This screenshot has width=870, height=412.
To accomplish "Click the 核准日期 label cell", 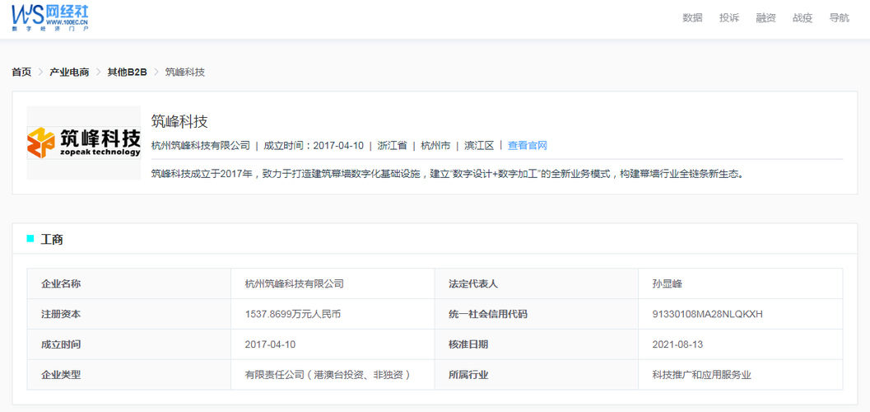I will 536,344.
